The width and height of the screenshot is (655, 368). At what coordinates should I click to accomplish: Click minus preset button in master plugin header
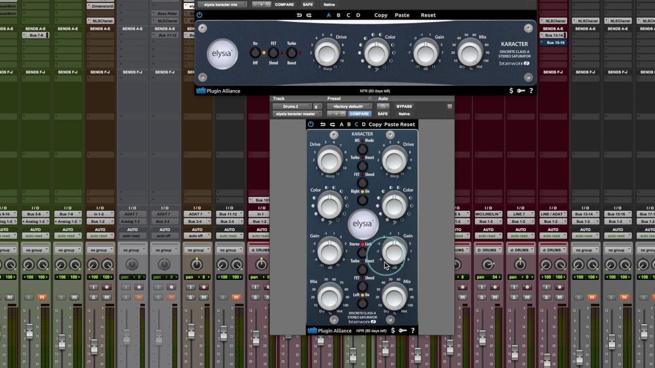pyautogui.click(x=331, y=114)
